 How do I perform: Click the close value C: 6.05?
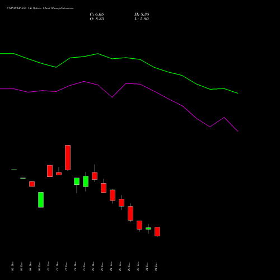tap(97, 15)
